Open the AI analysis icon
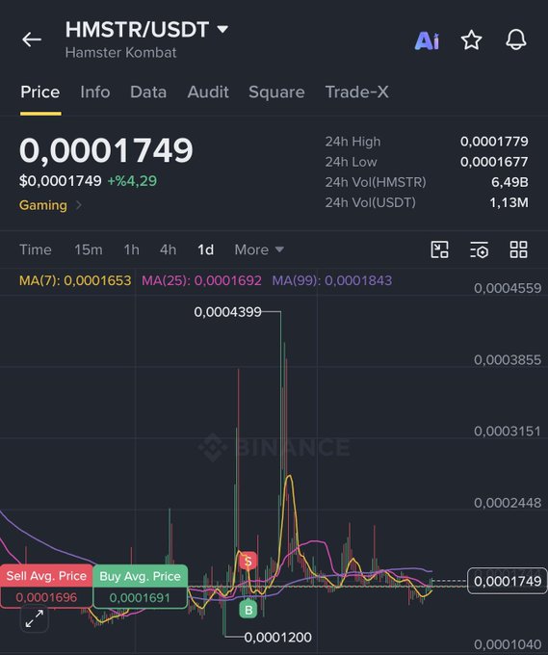Viewport: 548px width, 655px height. tap(427, 40)
